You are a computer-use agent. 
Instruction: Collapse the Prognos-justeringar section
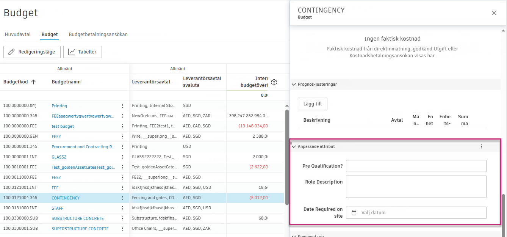(x=294, y=84)
